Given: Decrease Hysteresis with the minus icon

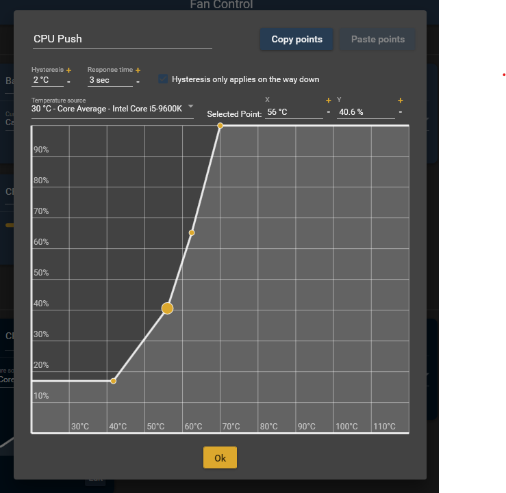Looking at the screenshot, I should pyautogui.click(x=68, y=83).
